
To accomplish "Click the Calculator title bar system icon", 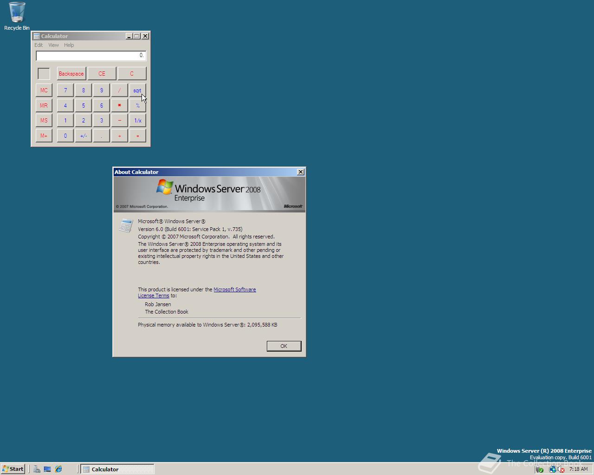I will click(36, 36).
